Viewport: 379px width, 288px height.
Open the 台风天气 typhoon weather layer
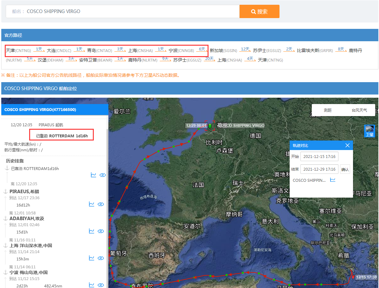pos(359,110)
